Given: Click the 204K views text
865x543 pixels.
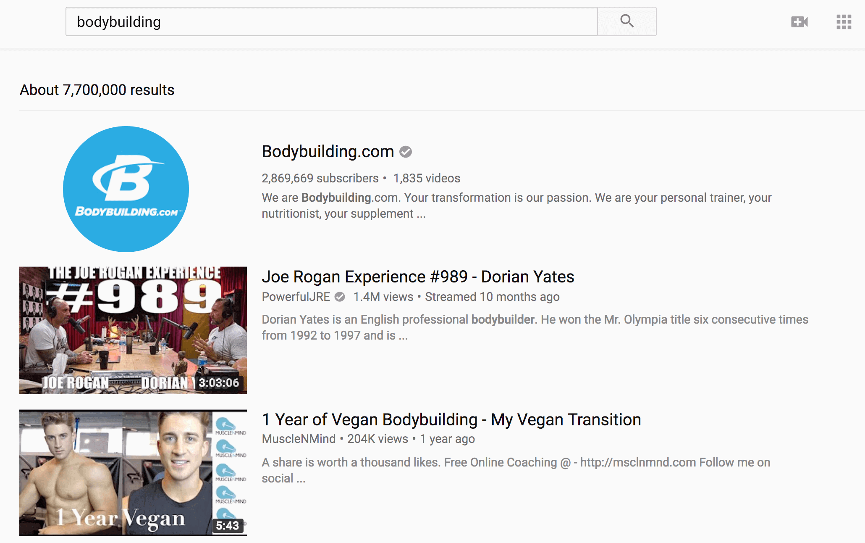Looking at the screenshot, I should (377, 439).
